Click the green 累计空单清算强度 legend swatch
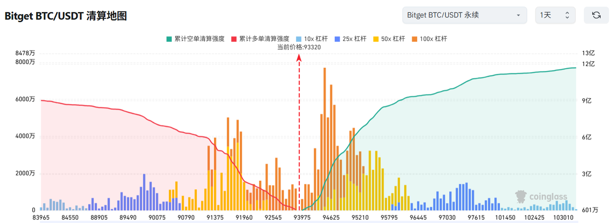 tap(169, 39)
